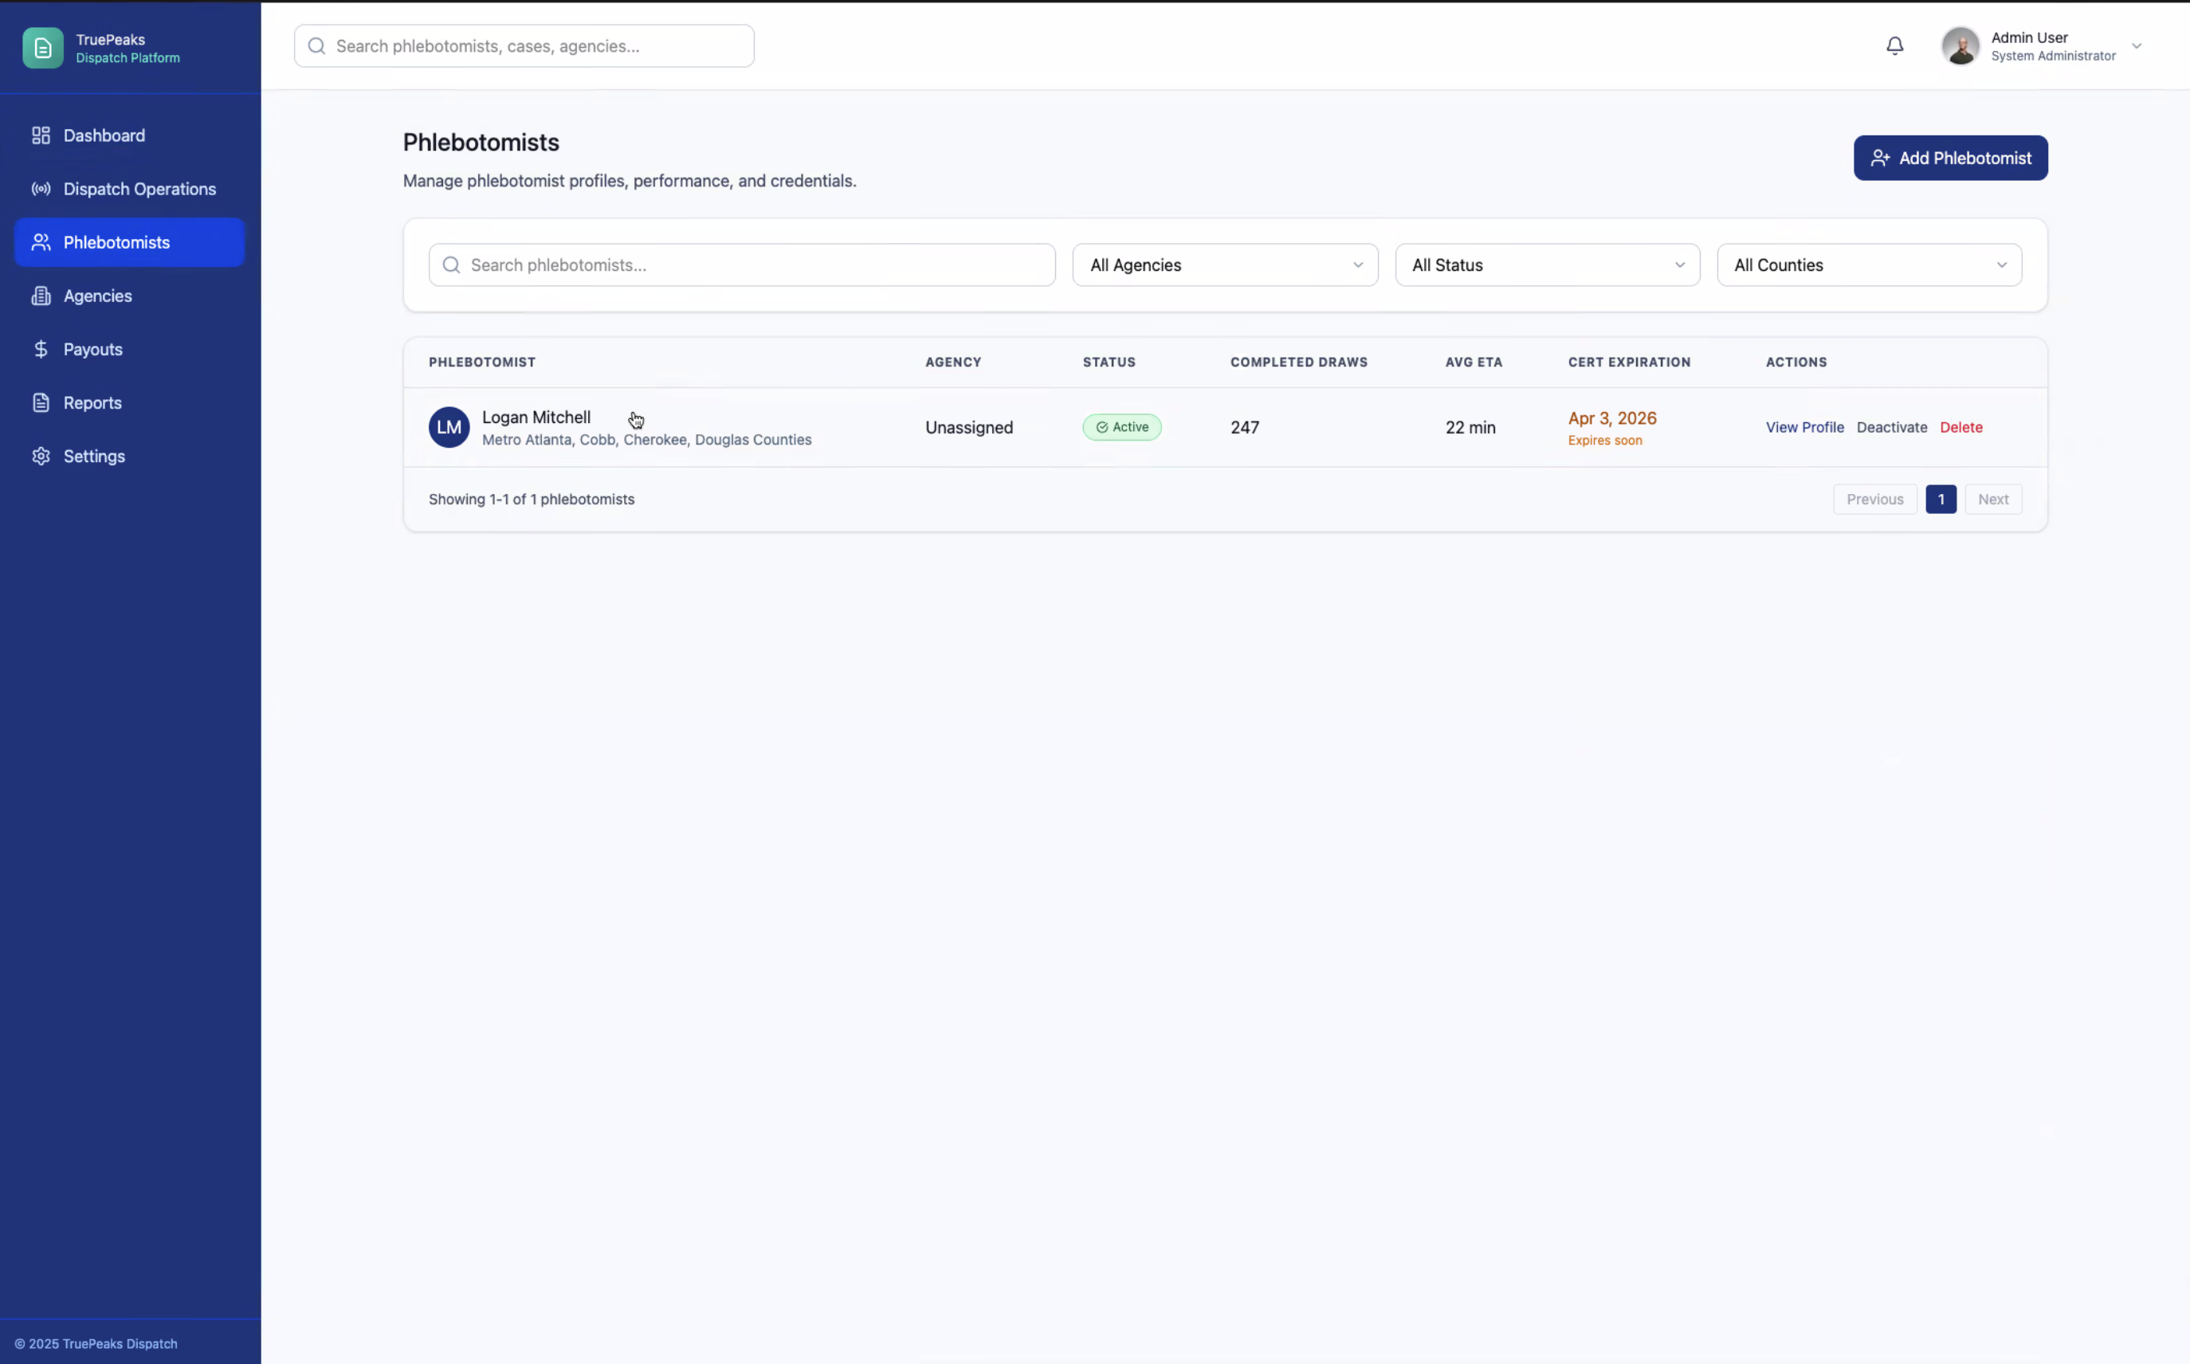Viewport: 2190px width, 1364px height.
Task: Click the TruePeaks logo icon
Action: click(x=42, y=48)
